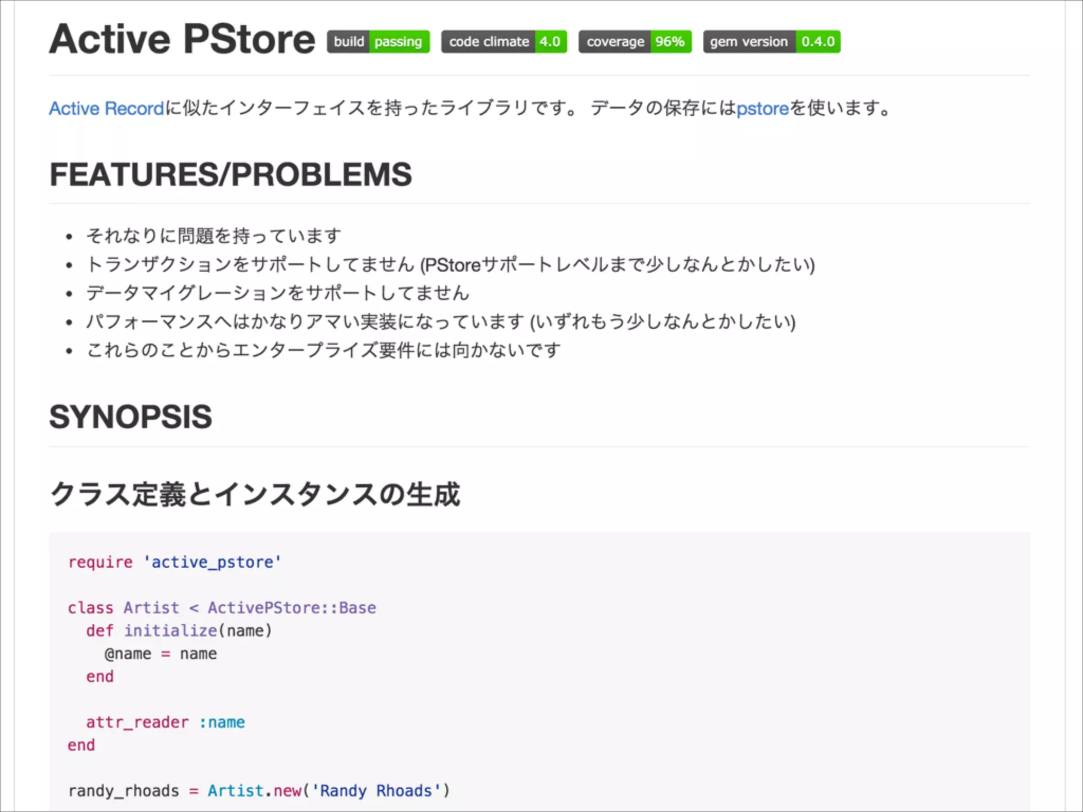Click the FEATURES/PROBLEMS heading
The height and width of the screenshot is (812, 1083).
(x=230, y=174)
